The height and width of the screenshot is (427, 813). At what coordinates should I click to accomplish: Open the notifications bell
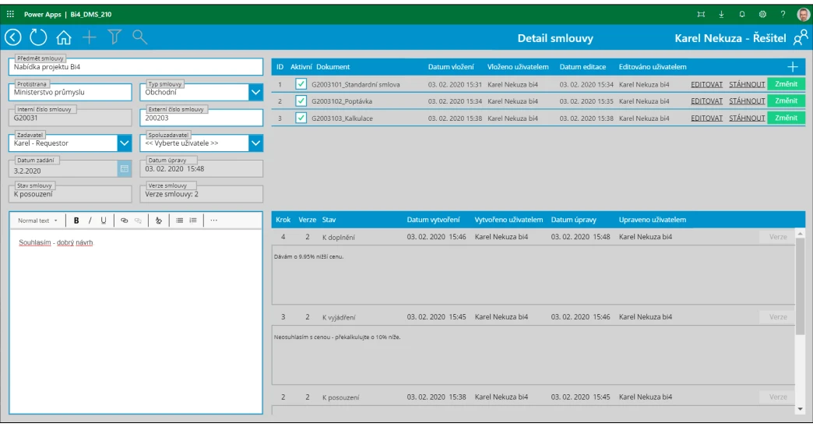(741, 14)
